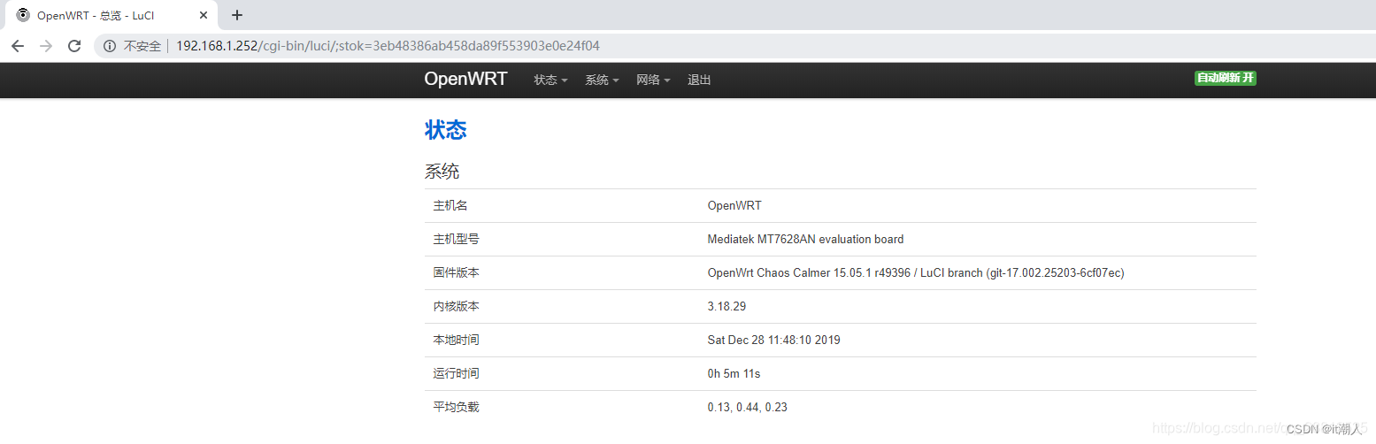Click the 内核版本 row label
Viewport: 1376px width, 444px height.
tap(457, 306)
